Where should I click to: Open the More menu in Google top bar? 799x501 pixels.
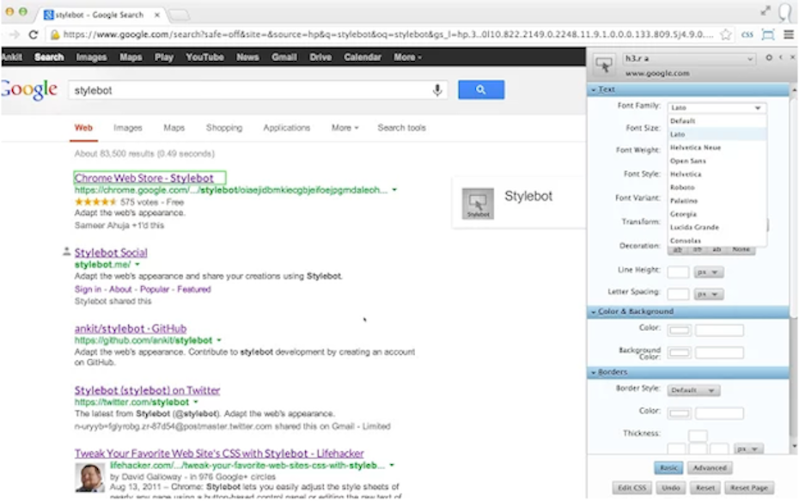[407, 57]
